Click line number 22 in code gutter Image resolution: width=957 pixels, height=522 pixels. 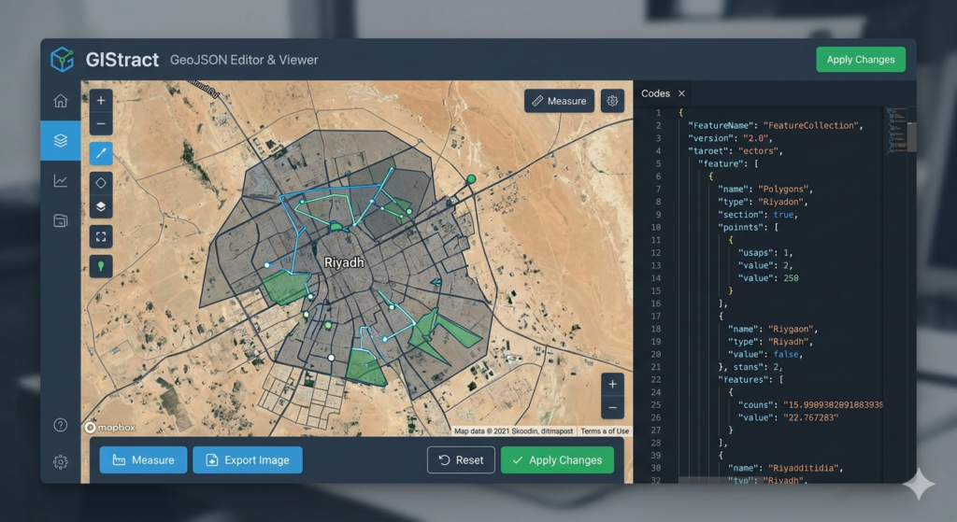click(x=655, y=379)
